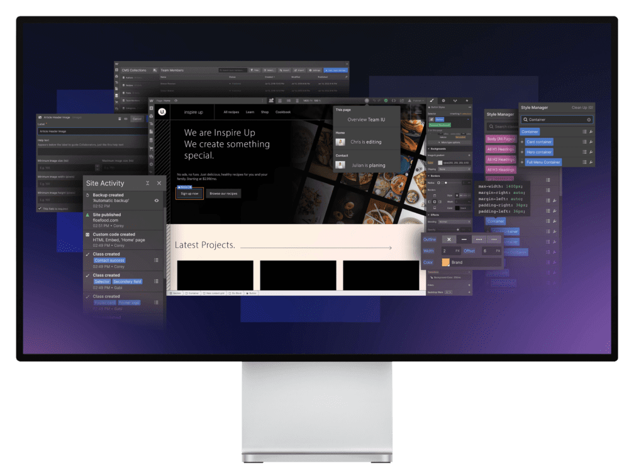Expand the Card container entry

coord(521,142)
